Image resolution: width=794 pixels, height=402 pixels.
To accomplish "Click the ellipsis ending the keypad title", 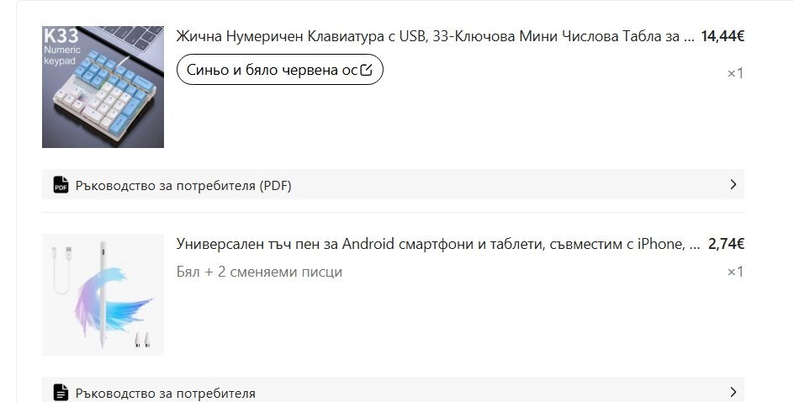I will 689,38.
